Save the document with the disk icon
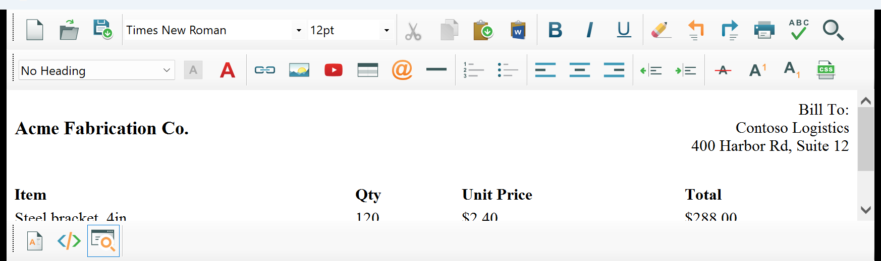The width and height of the screenshot is (881, 261). 103,30
